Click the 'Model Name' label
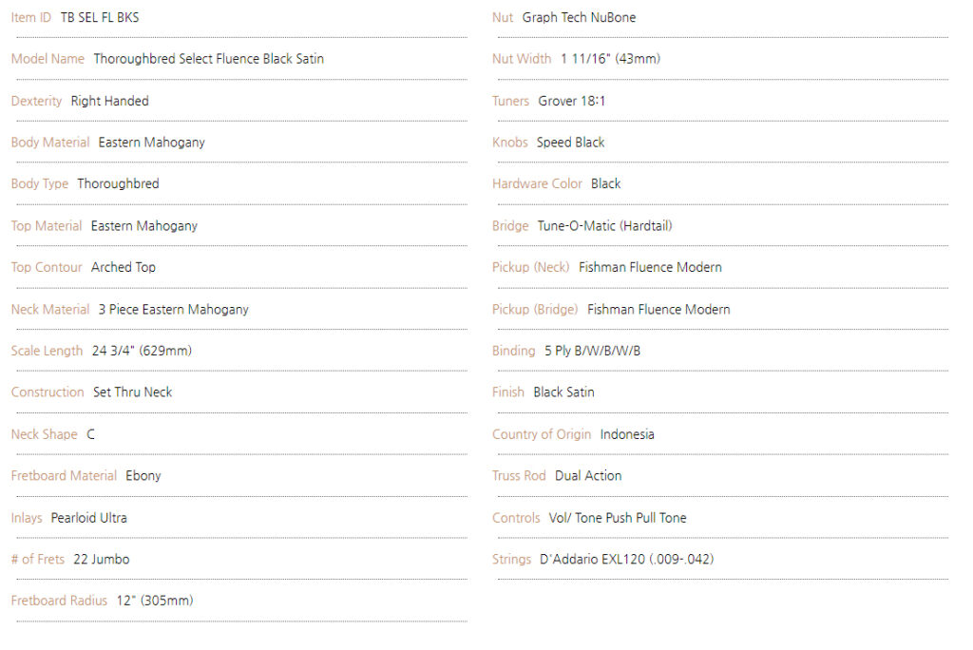Screen dimensions: 973x650 pyautogui.click(x=48, y=59)
